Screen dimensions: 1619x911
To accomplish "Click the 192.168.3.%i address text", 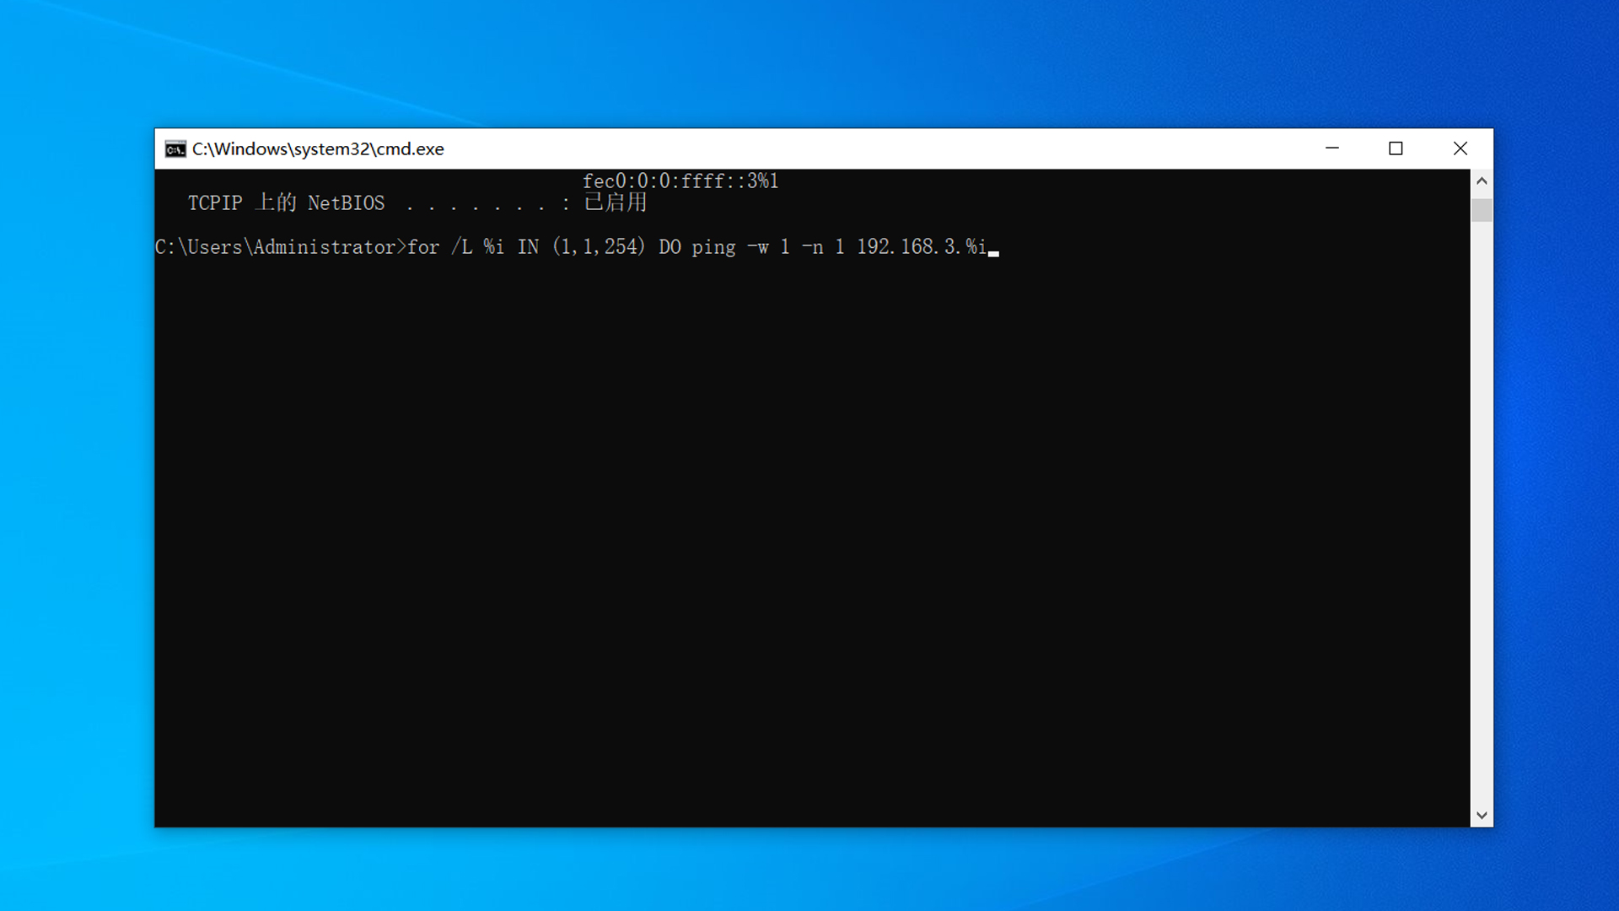I will point(921,247).
